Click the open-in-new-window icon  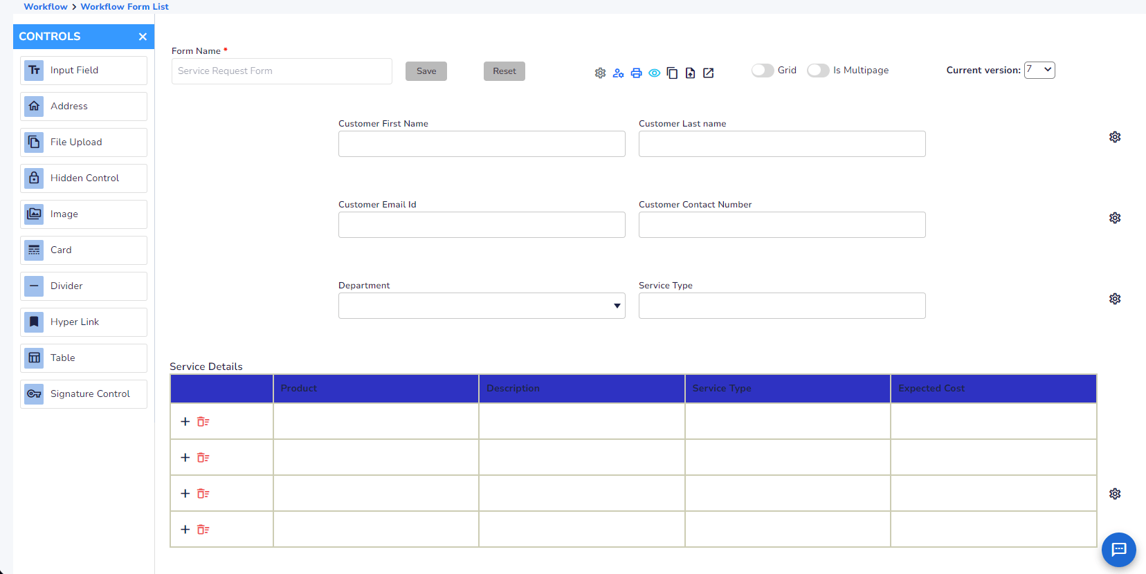tap(708, 73)
